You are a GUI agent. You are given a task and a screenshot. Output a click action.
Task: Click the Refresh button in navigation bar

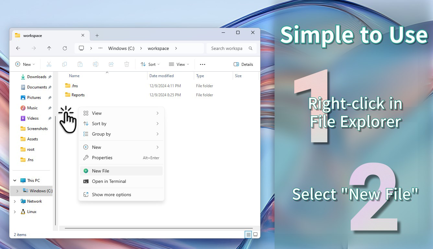[65, 48]
